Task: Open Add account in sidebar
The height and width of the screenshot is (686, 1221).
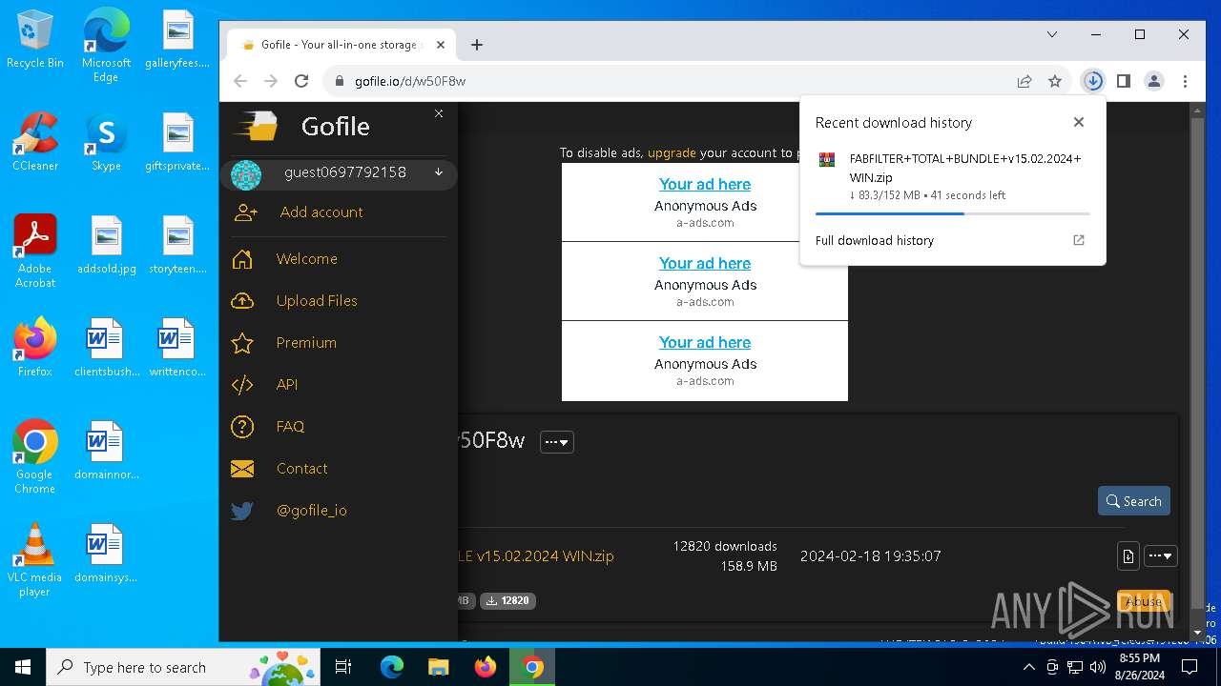Action: point(321,212)
